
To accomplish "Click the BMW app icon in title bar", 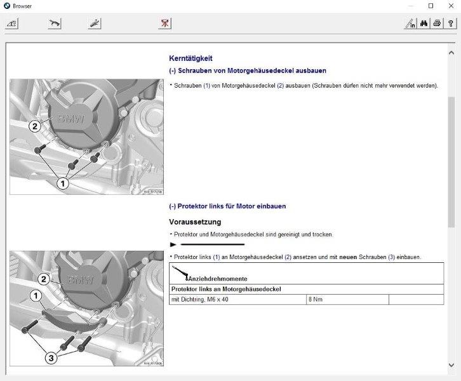I will coord(6,6).
